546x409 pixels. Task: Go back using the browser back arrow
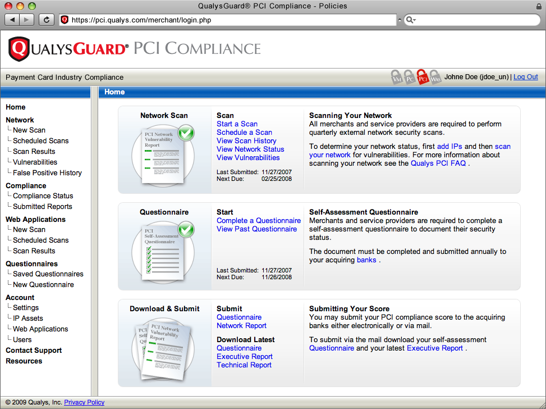[x=13, y=20]
